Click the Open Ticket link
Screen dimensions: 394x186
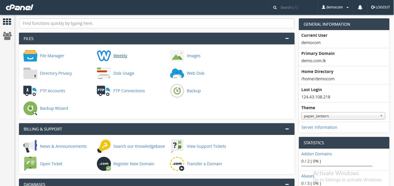tap(51, 164)
